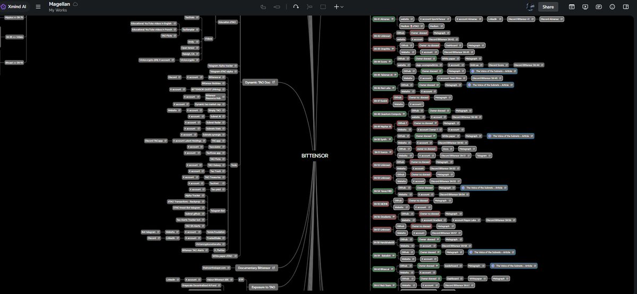The image size is (637, 294).
Task: Select the Telegram Bot branch node
Action: pos(218,211)
